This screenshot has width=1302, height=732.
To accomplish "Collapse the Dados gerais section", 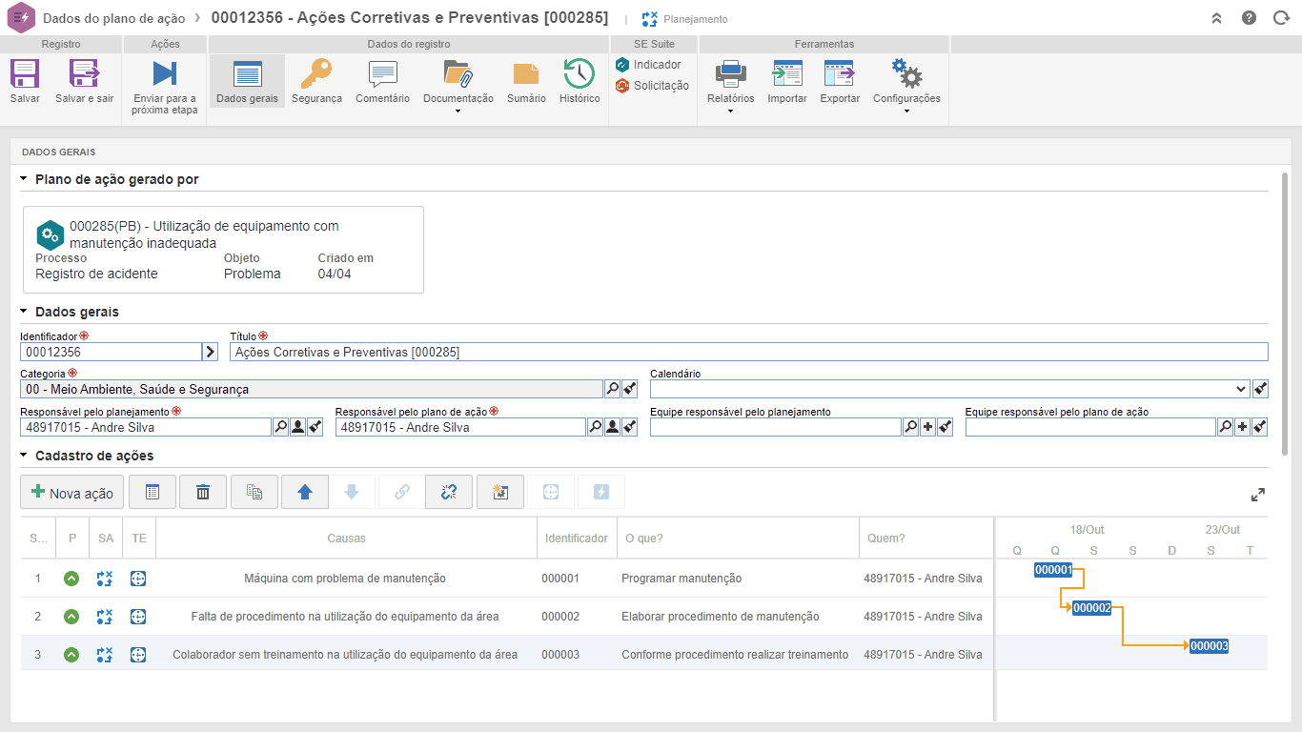I will [24, 312].
